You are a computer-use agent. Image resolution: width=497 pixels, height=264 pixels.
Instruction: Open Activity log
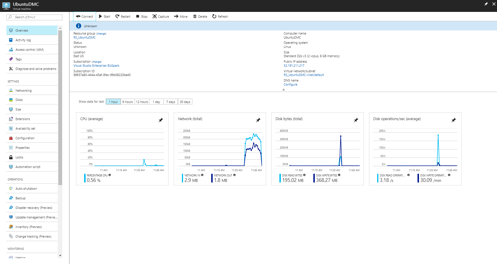(32, 40)
